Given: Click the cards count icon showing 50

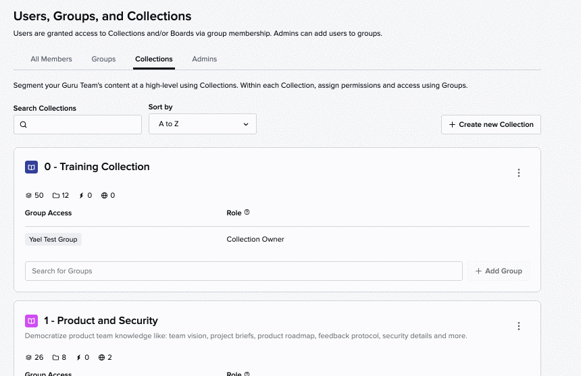Looking at the screenshot, I should tap(28, 195).
